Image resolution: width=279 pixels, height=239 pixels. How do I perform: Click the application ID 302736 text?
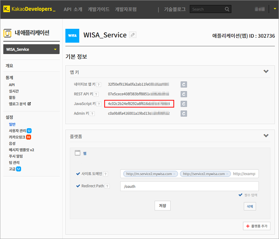pos(243,36)
